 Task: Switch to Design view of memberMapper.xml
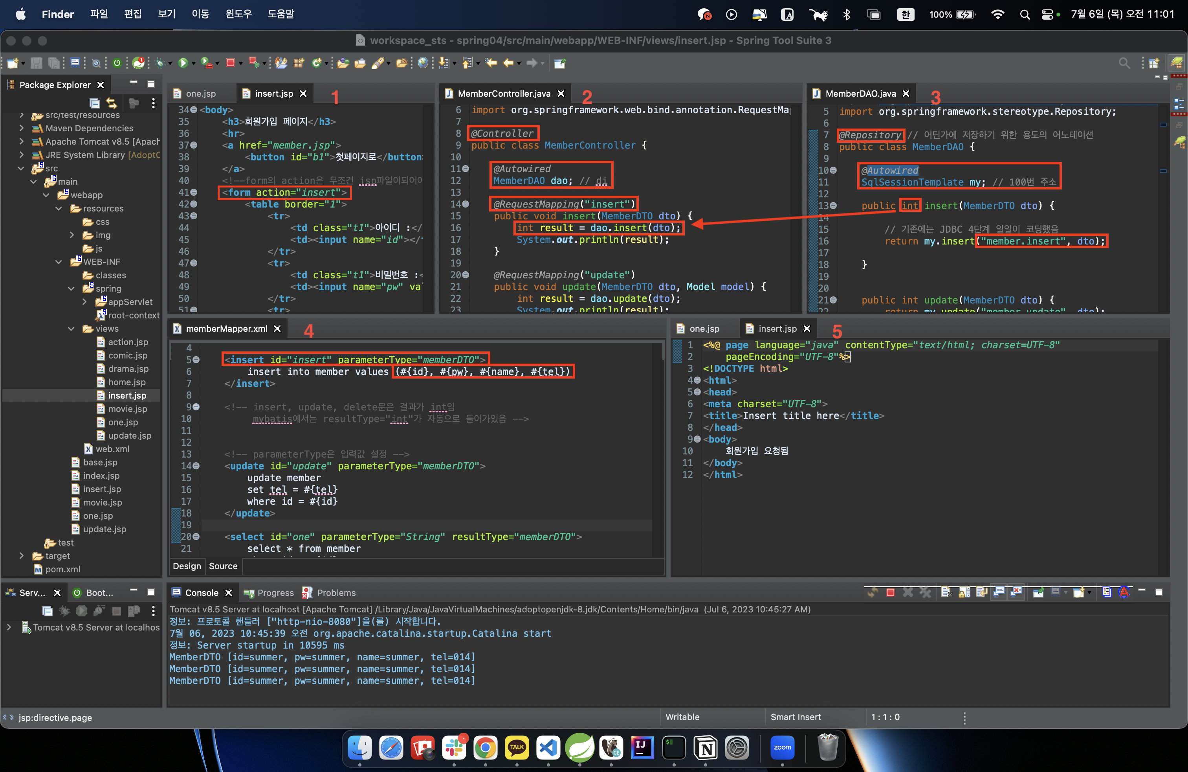click(187, 566)
